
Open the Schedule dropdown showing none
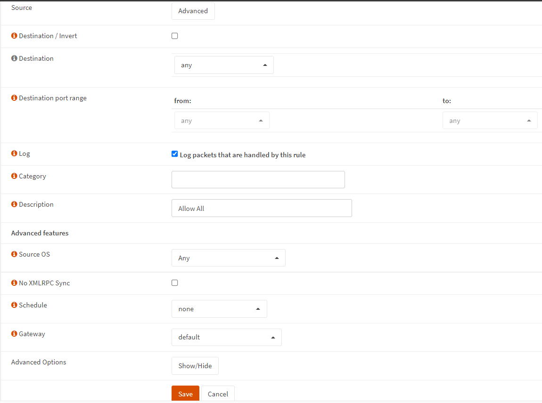click(x=219, y=309)
